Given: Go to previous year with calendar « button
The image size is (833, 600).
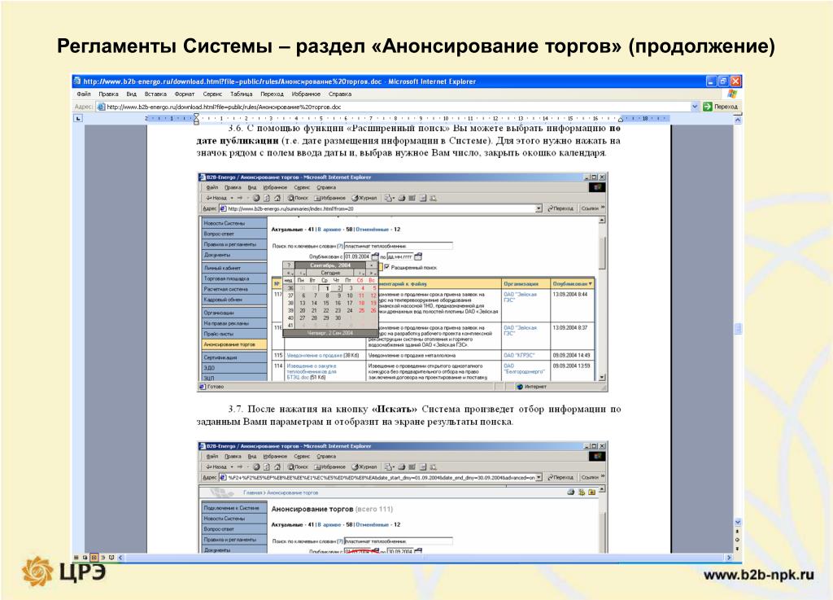Looking at the screenshot, I should tap(289, 273).
